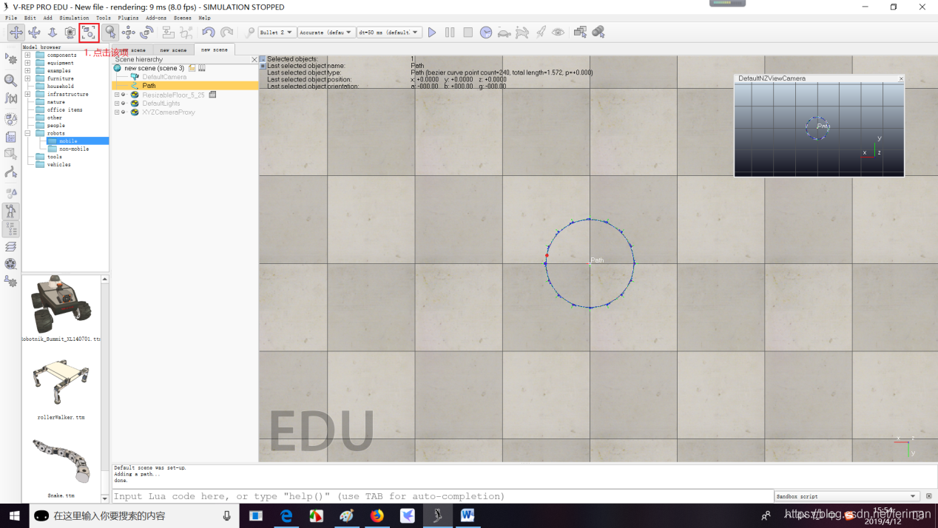
Task: Select the camera shift (zoom) tool
Action: 52,33
